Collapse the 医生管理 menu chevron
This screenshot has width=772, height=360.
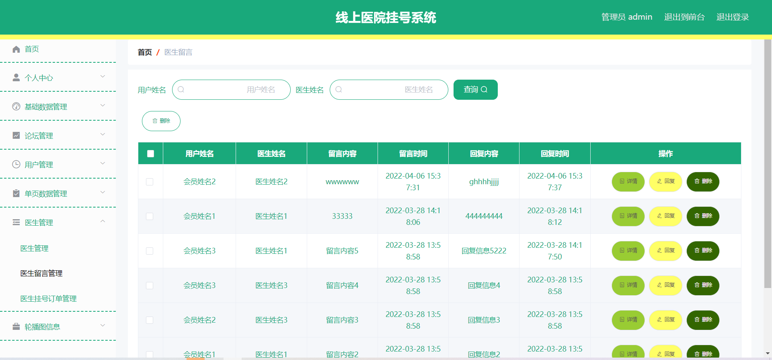103,221
